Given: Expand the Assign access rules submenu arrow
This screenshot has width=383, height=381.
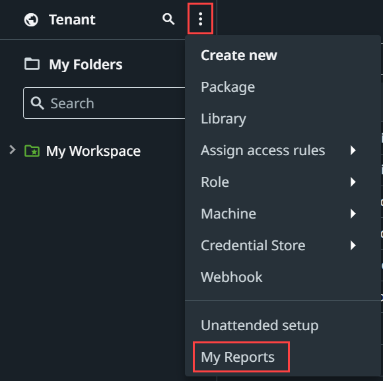Looking at the screenshot, I should [353, 150].
